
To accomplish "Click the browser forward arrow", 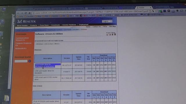I will click(22, 13).
